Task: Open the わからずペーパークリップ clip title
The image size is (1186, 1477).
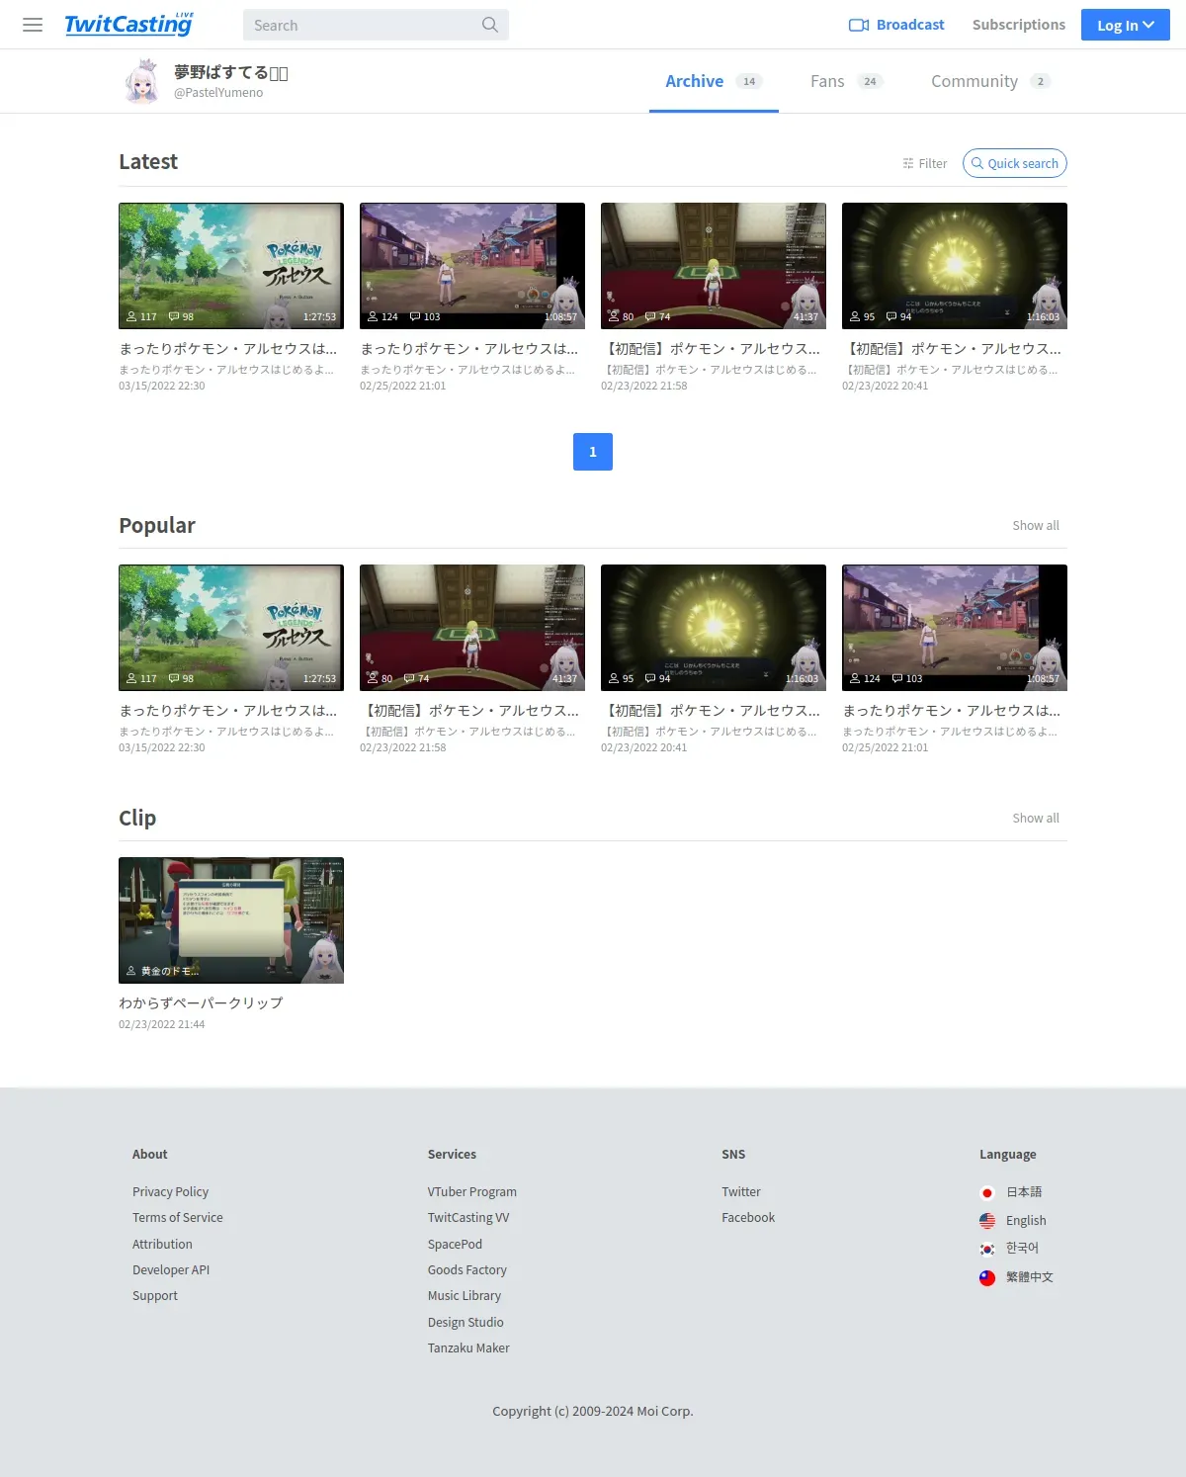Action: point(201,1002)
